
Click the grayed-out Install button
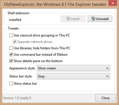click(x=73, y=19)
